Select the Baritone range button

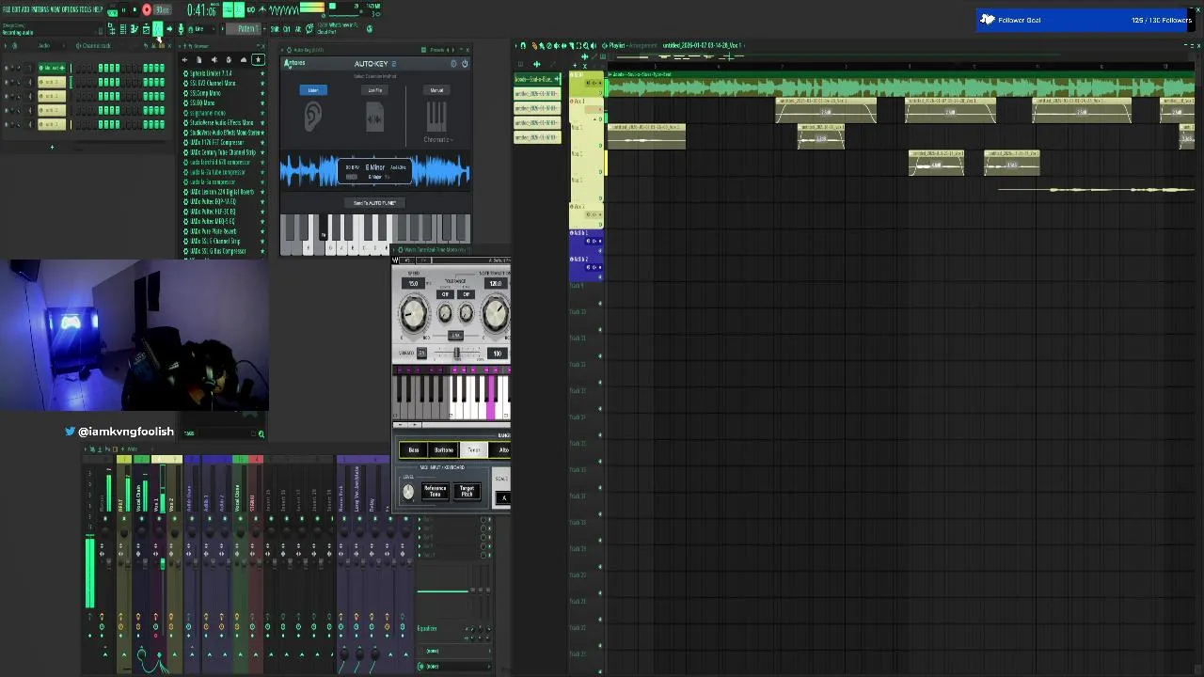tap(443, 450)
